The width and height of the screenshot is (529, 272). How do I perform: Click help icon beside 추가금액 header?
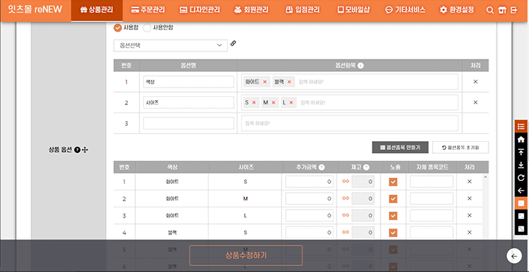point(322,167)
